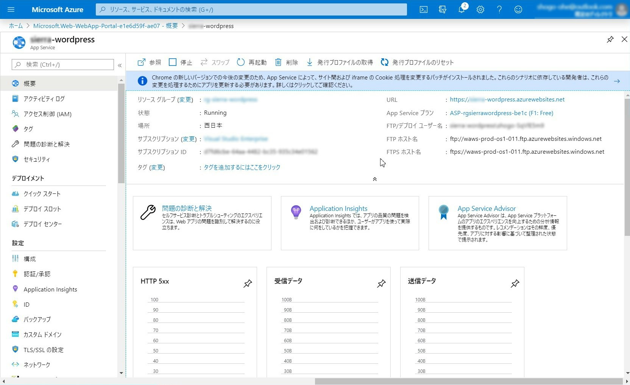This screenshot has height=385, width=630.
Task: Reset the publish profile
Action: click(x=416, y=62)
